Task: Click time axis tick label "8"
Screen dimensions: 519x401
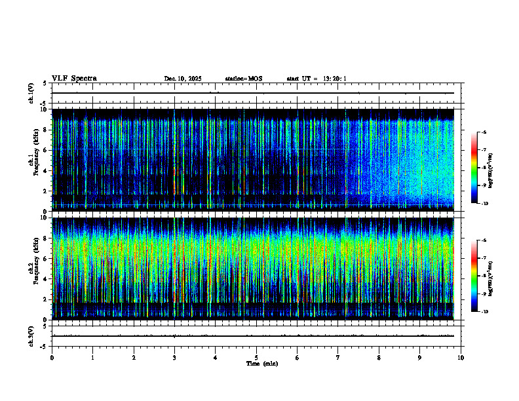Action: pos(379,358)
